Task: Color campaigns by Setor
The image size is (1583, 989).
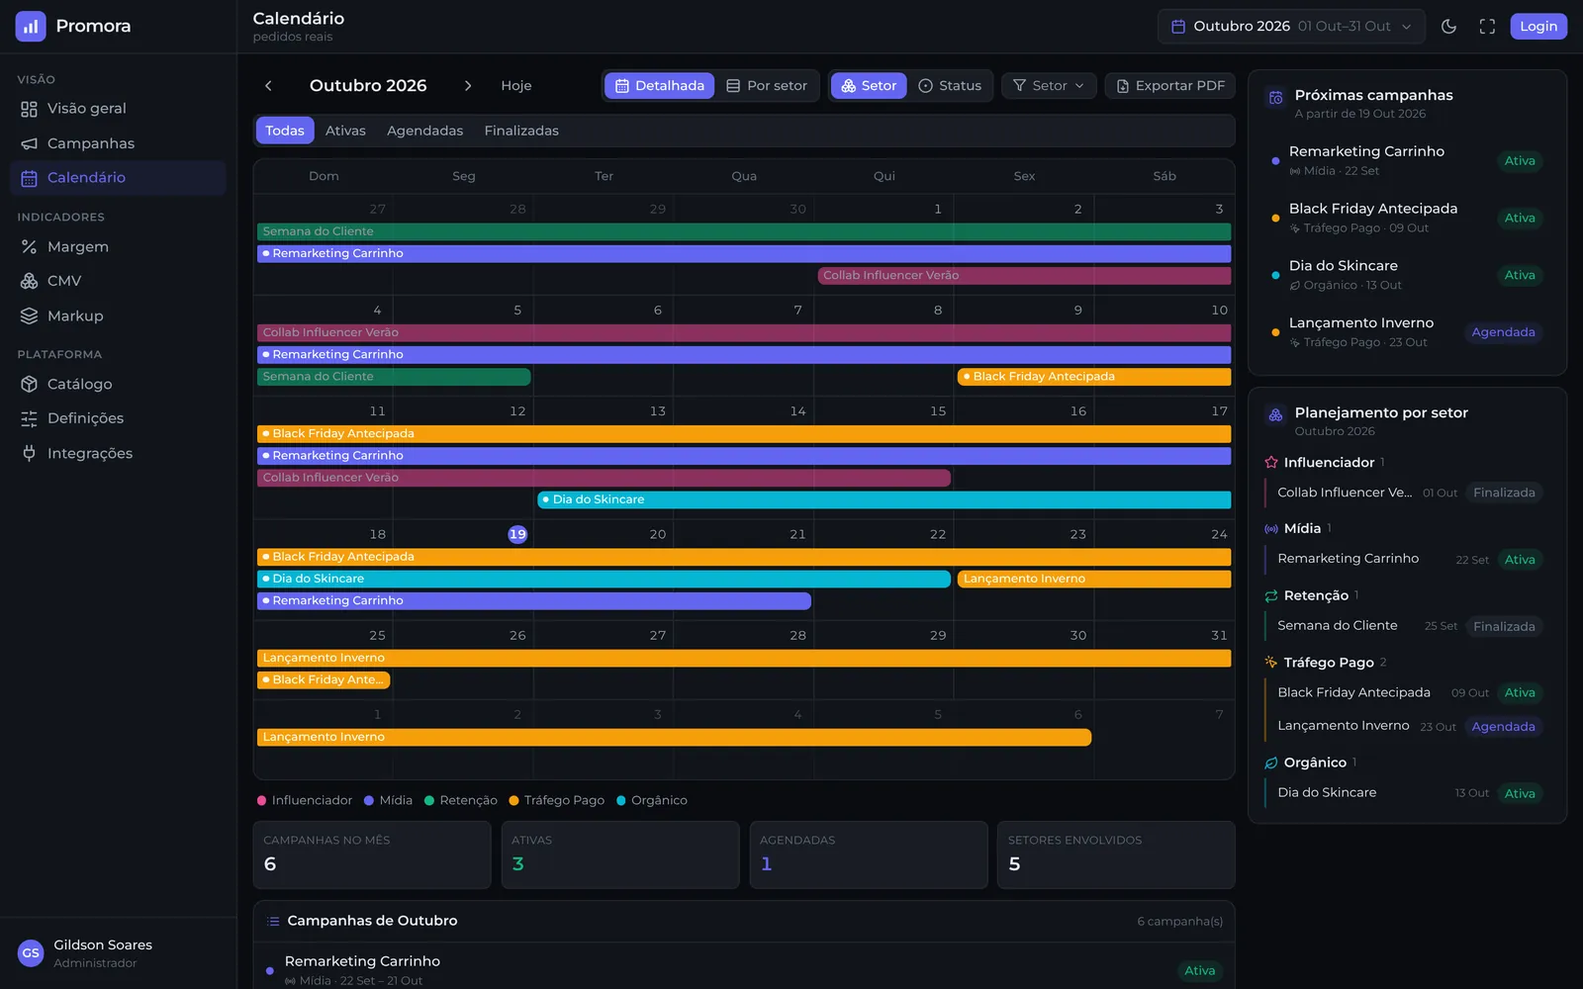Action: click(x=869, y=86)
